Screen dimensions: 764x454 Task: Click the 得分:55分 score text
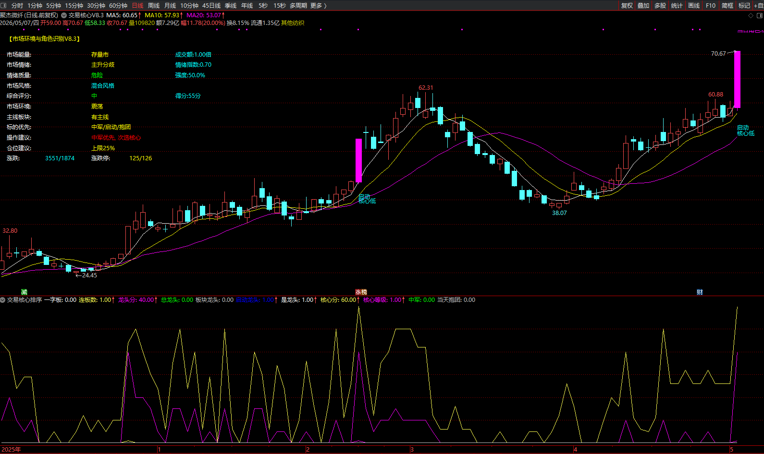(188, 96)
